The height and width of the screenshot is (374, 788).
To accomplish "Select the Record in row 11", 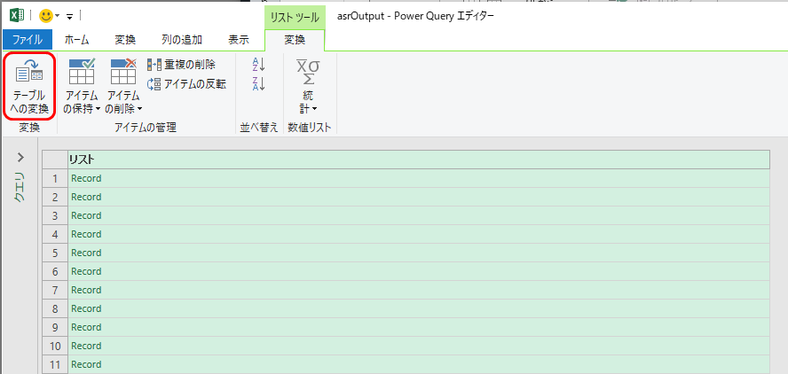I will pos(419,364).
